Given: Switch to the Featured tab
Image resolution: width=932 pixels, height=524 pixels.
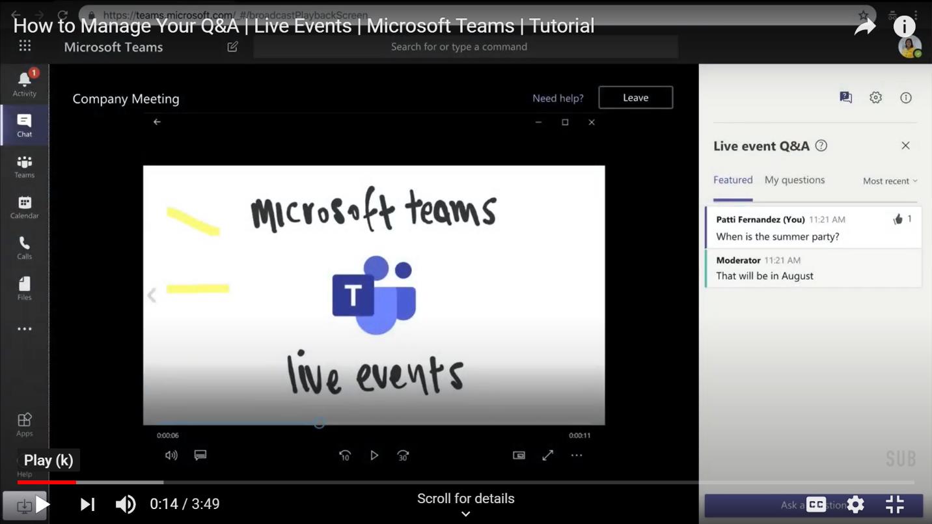Looking at the screenshot, I should click(733, 180).
